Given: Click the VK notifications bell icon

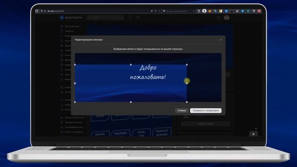Looking at the screenshot, I should tap(130, 18).
